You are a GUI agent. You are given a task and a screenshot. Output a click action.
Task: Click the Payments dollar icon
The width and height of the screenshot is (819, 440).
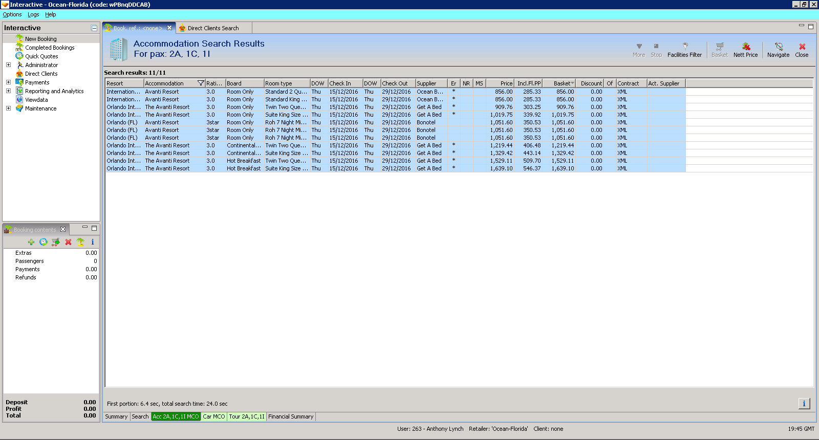tap(19, 82)
